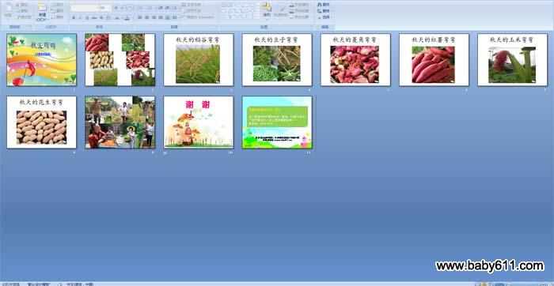Expand the Select dropdown in editing group

324,17
